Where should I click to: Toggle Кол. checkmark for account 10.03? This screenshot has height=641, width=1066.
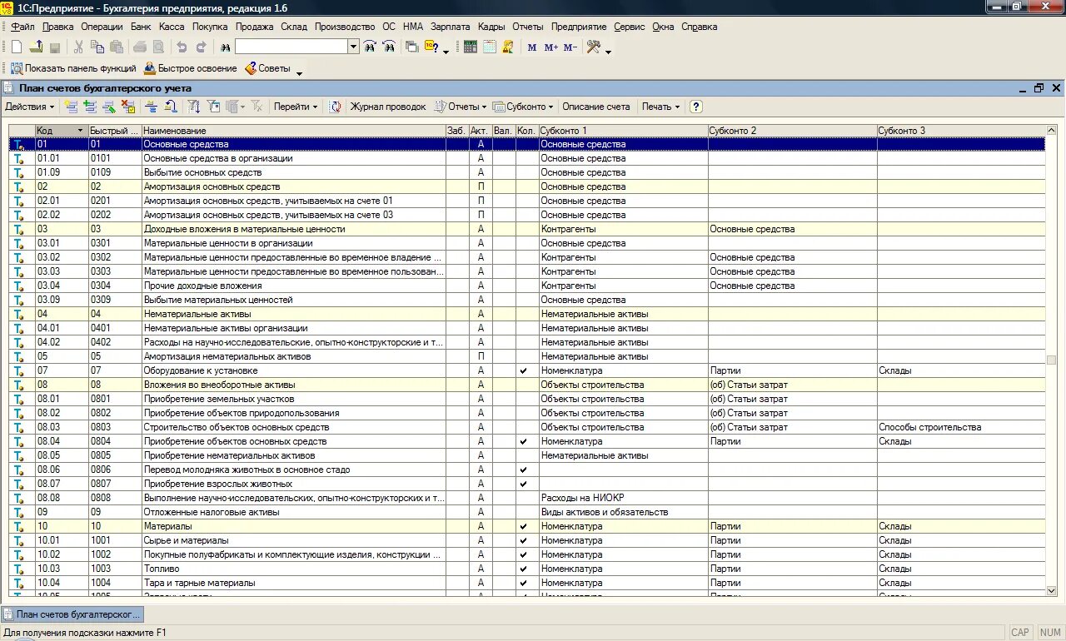tap(523, 569)
